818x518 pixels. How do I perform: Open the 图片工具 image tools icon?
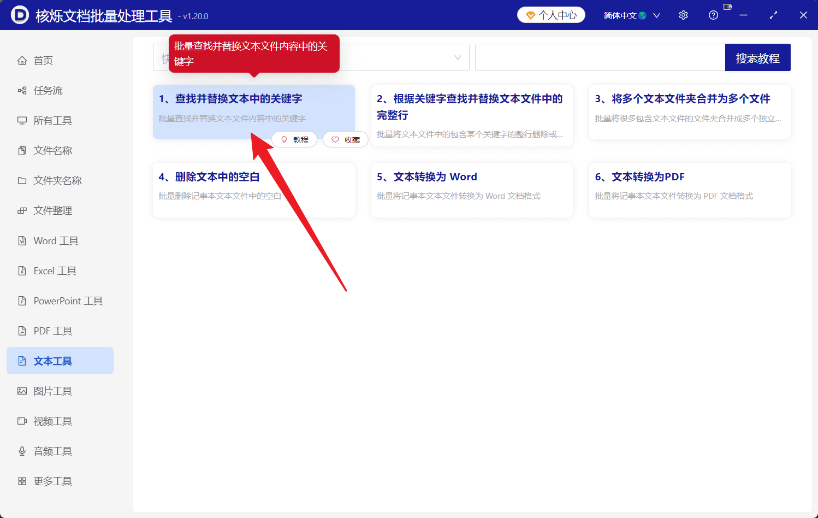coord(22,391)
